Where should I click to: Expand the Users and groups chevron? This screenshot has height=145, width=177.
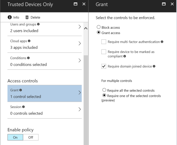(80, 27)
